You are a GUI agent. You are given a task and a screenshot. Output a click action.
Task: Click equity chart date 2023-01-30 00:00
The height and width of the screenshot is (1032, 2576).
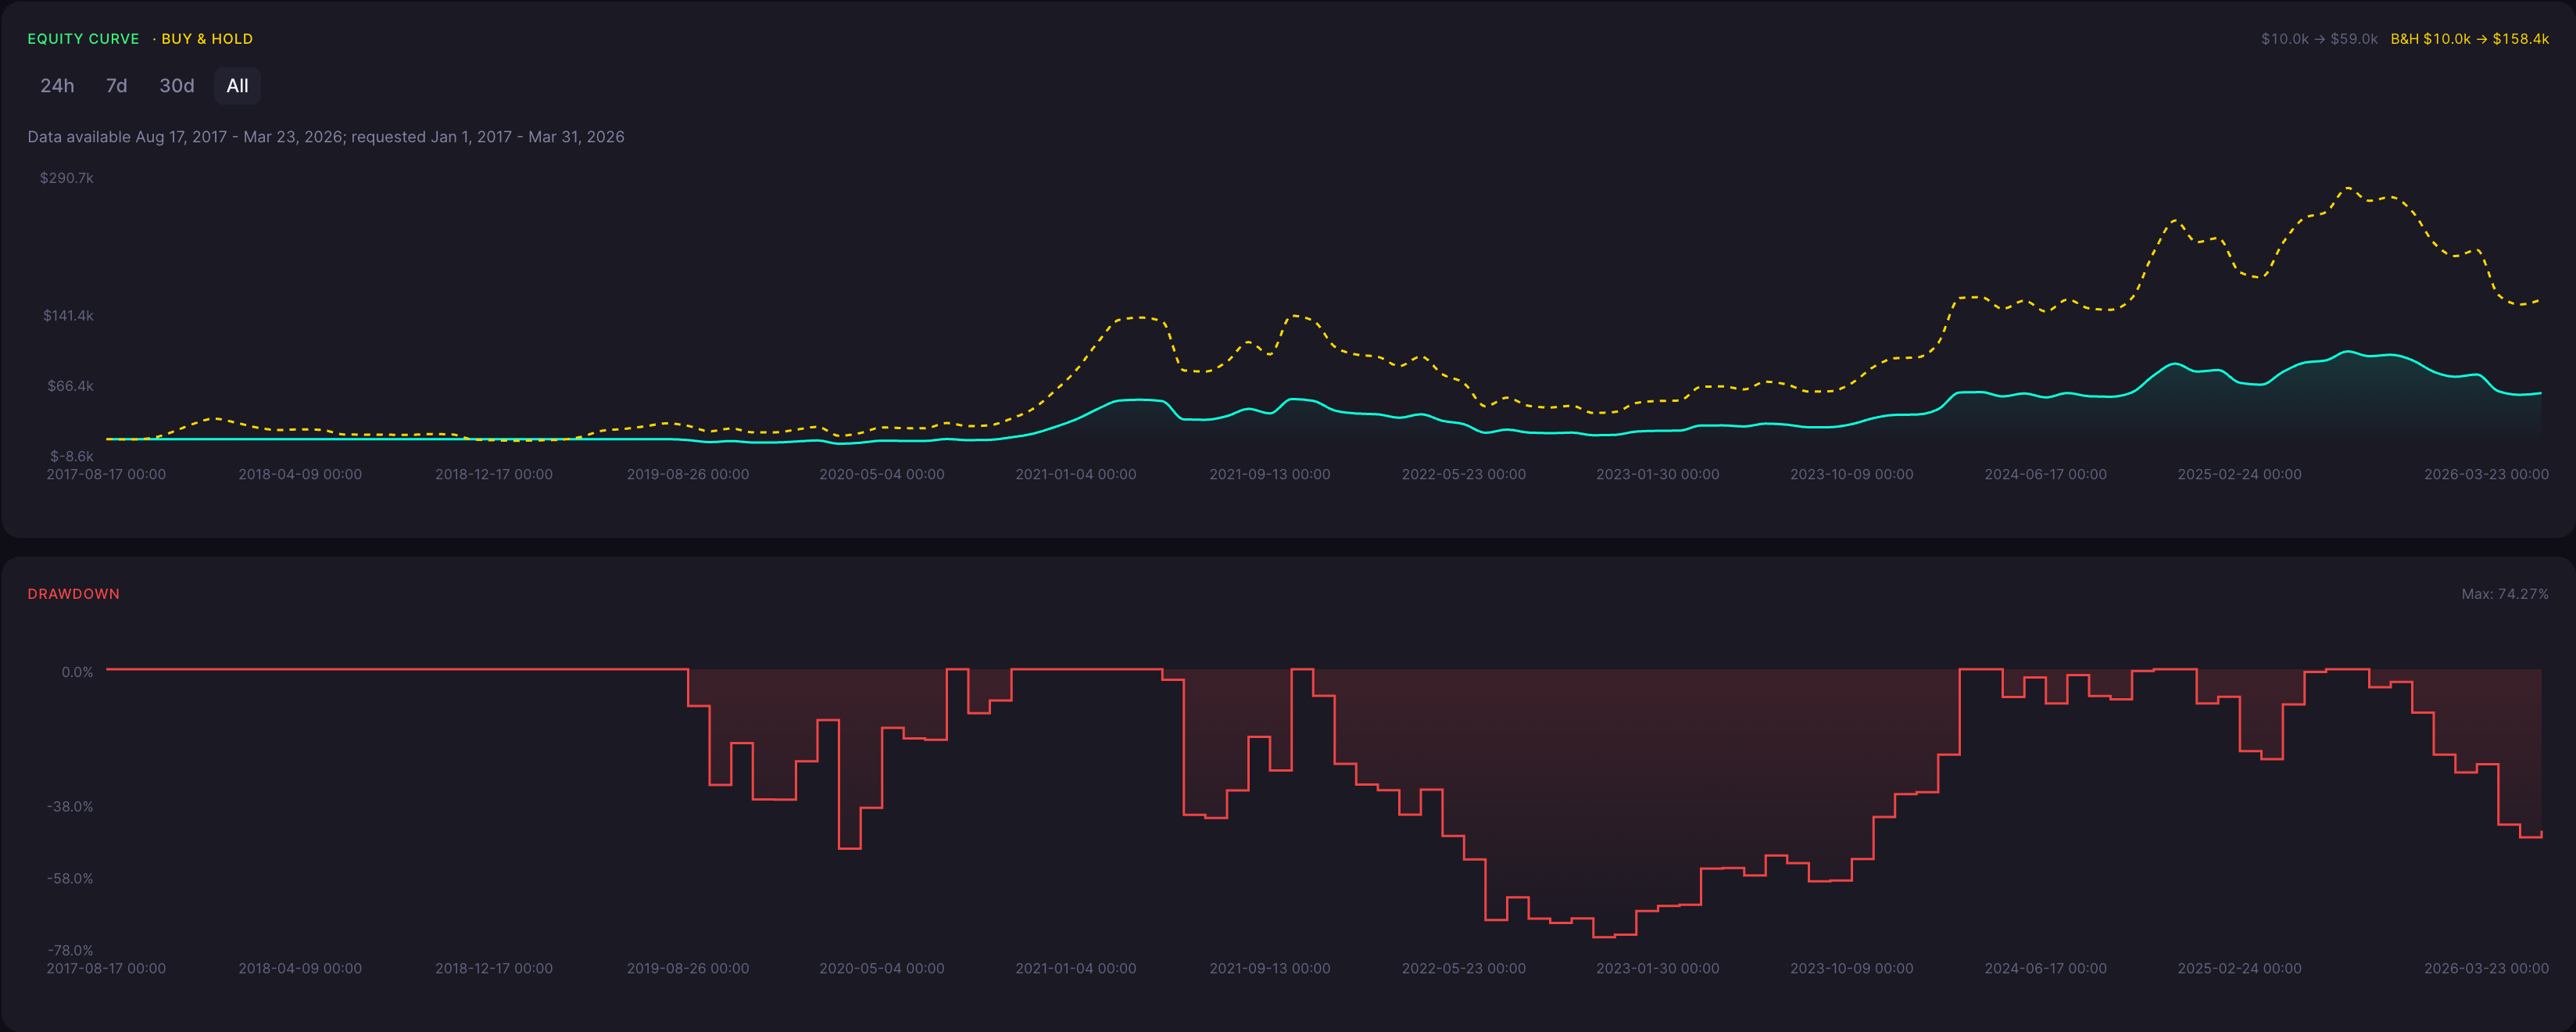(x=1658, y=475)
